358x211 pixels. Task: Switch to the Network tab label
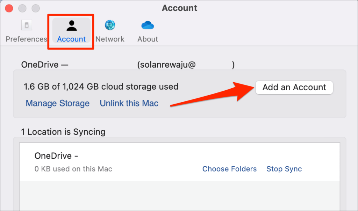(x=110, y=39)
